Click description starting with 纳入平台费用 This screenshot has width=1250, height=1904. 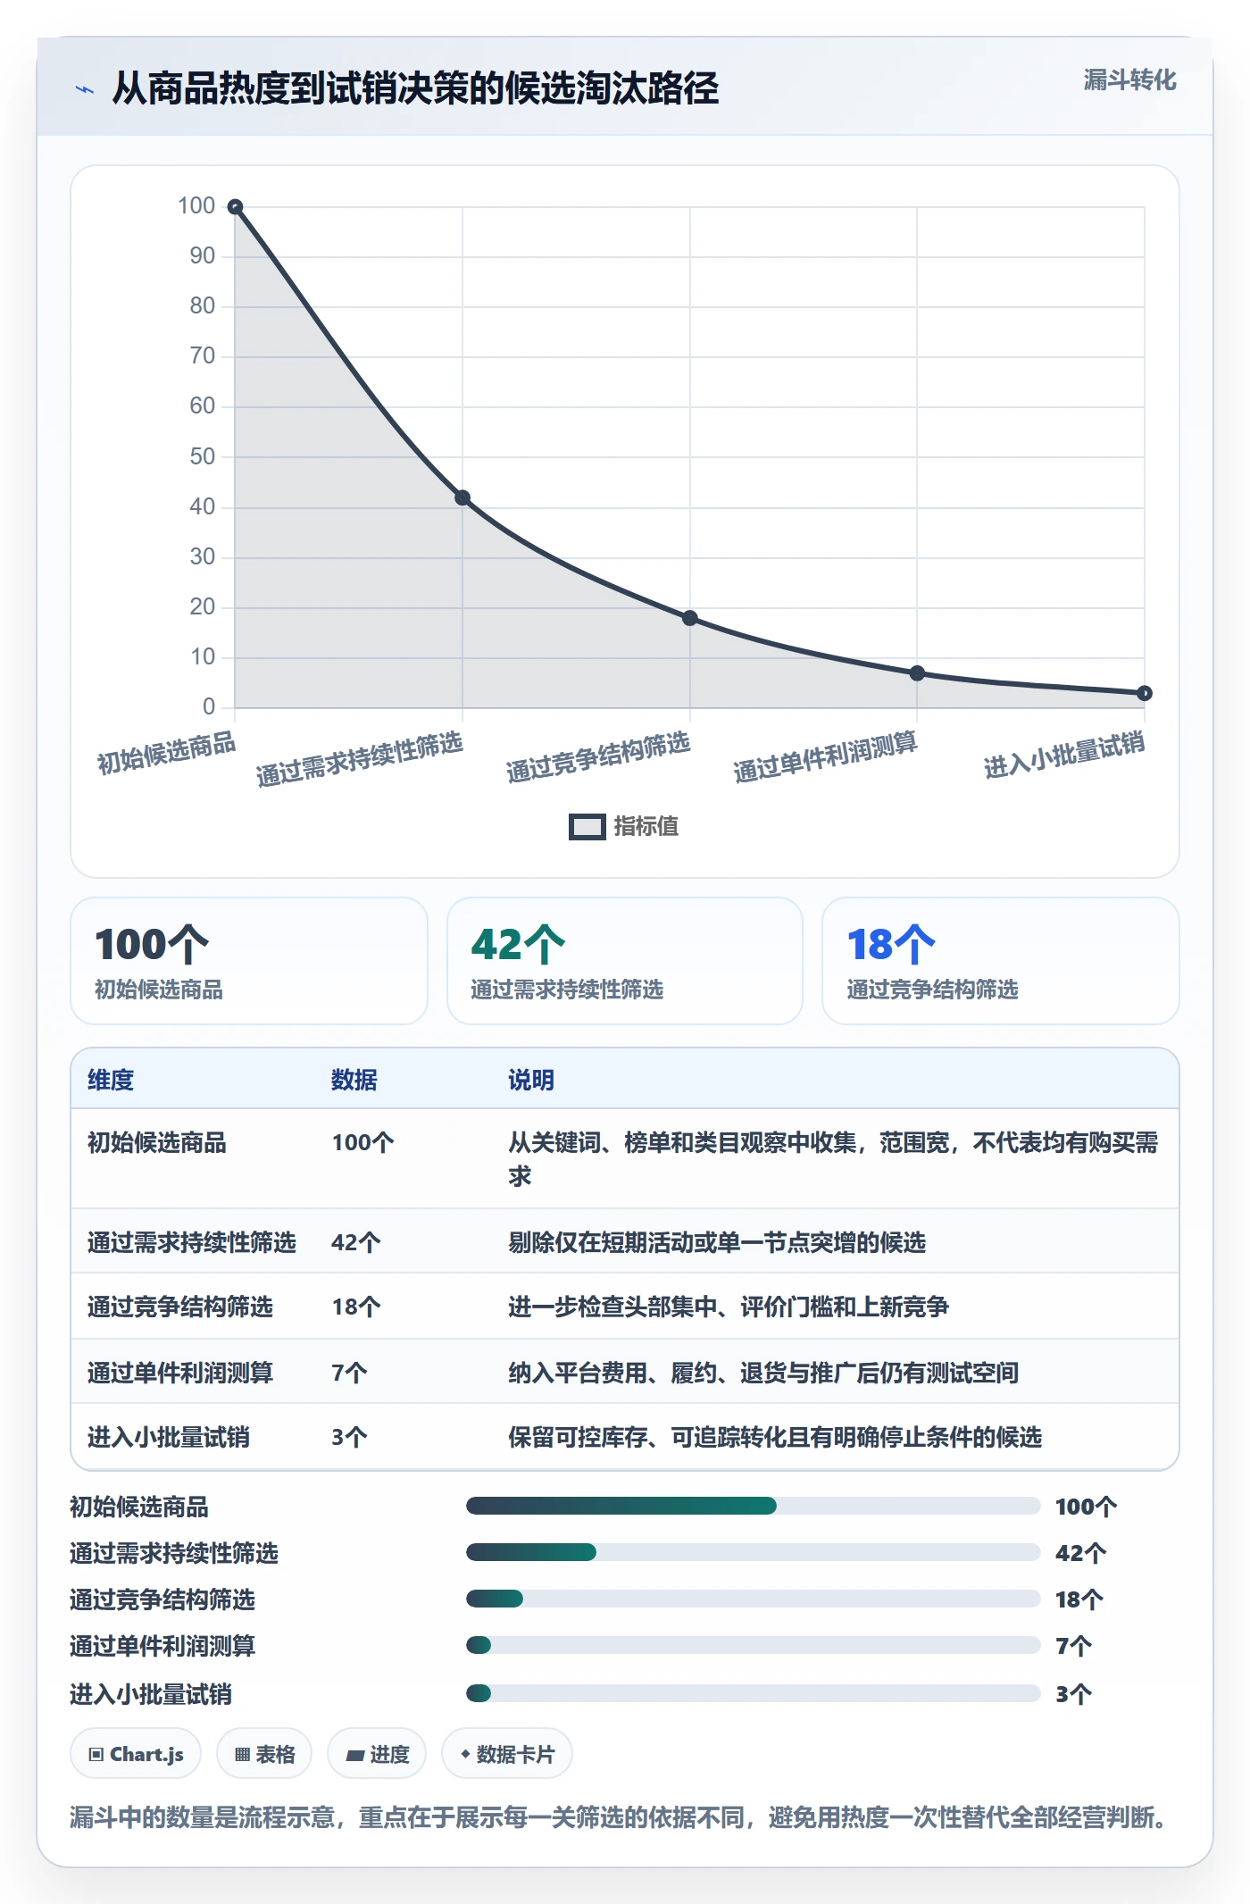click(x=763, y=1373)
